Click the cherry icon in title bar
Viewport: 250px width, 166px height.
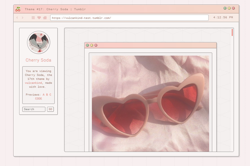[x=18, y=9]
